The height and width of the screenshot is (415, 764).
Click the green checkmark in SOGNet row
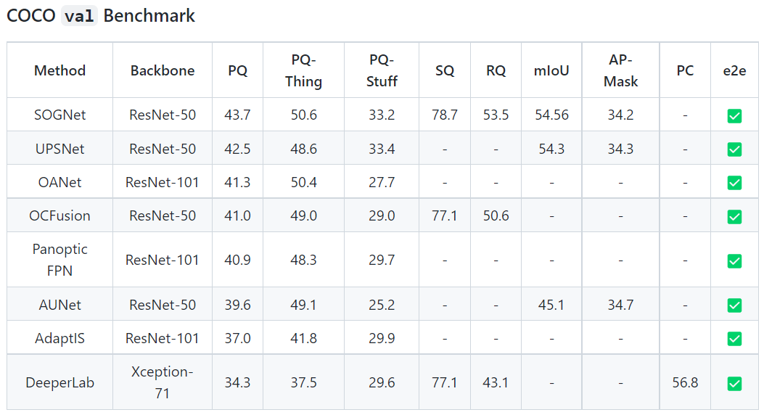[x=734, y=115]
